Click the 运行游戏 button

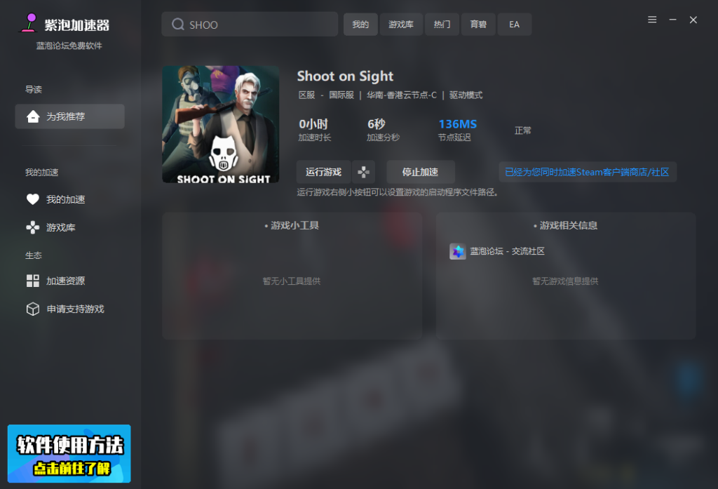pos(323,172)
